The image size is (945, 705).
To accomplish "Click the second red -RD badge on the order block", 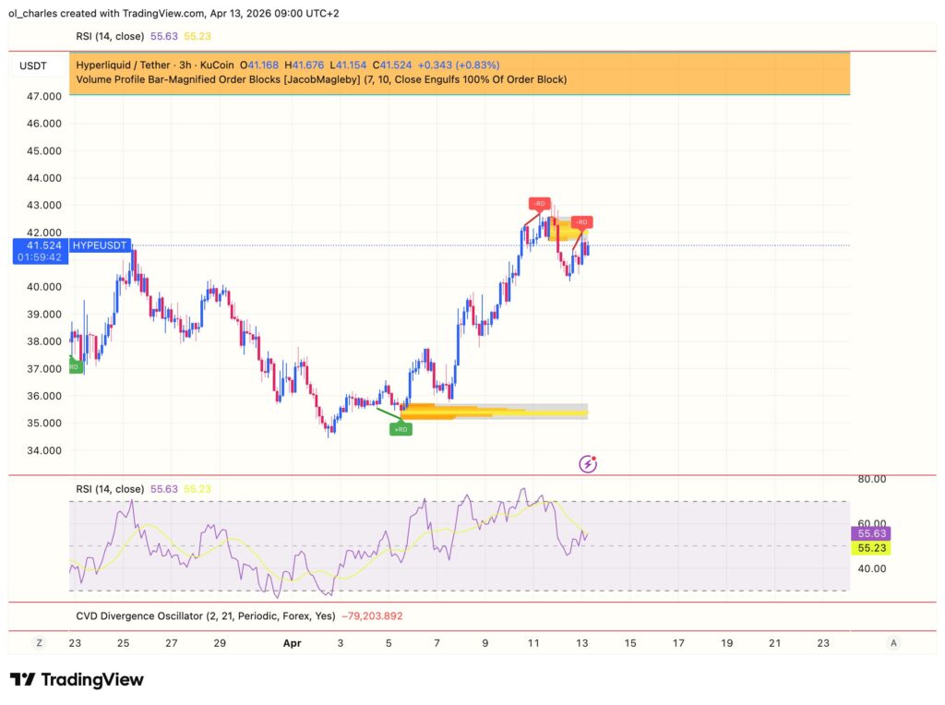I will 581,221.
